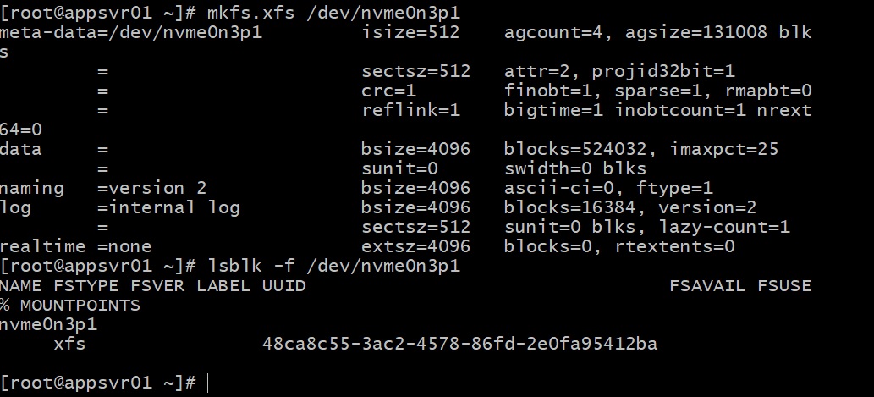The image size is (874, 397).
Task: Click the crc=1 value
Action: point(388,91)
